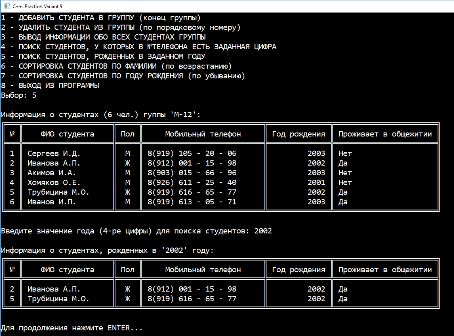Select the phone number "8(903) 015 - 66 - 96"

point(192,173)
